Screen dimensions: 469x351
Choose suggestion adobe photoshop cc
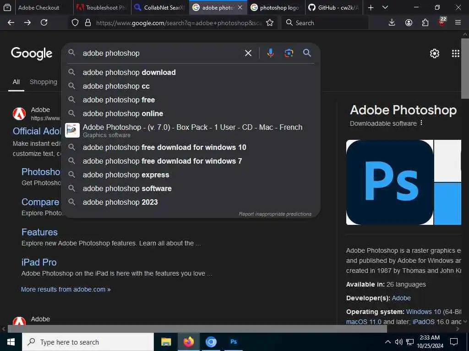pyautogui.click(x=191, y=86)
